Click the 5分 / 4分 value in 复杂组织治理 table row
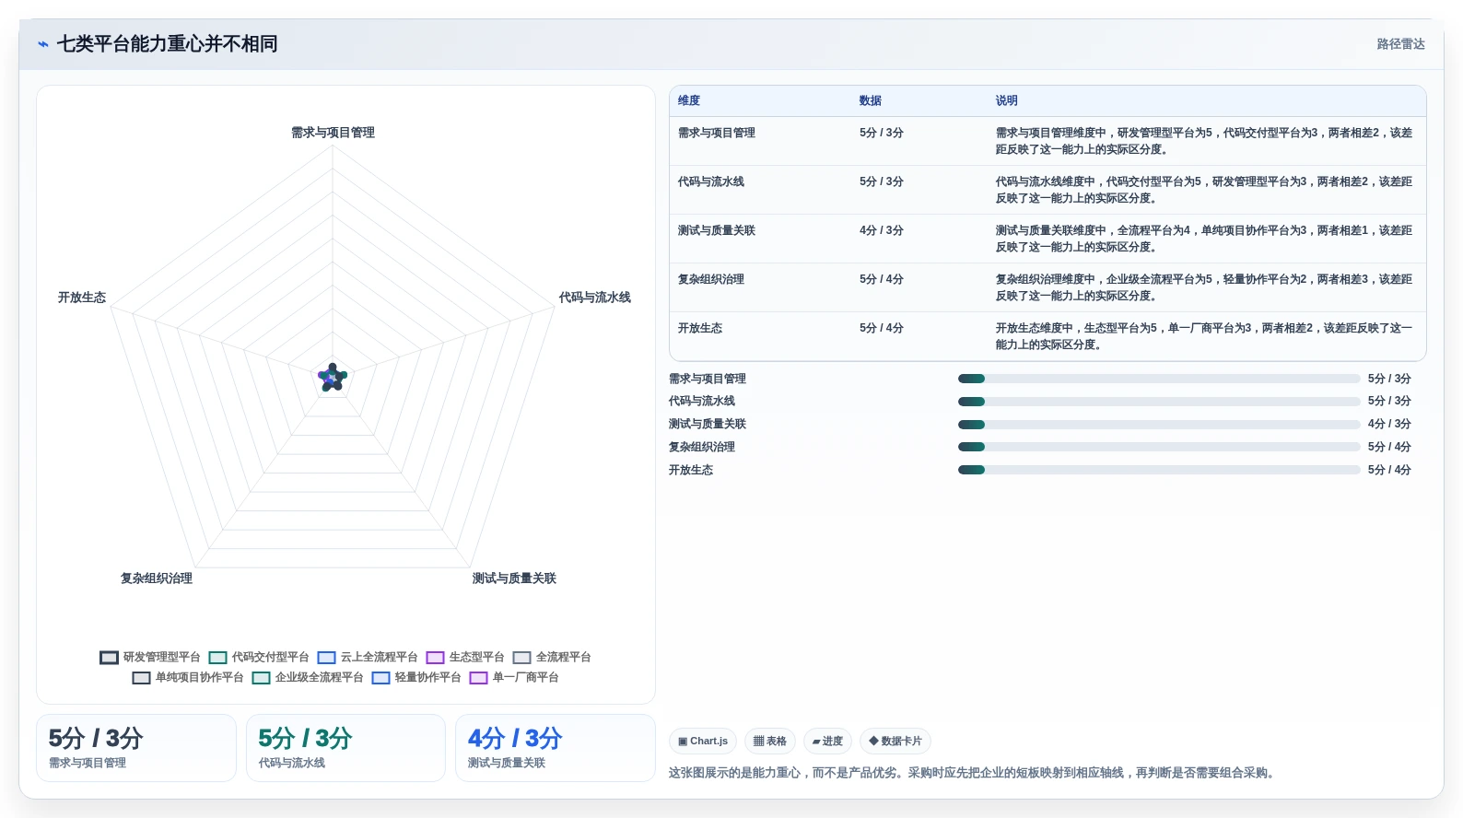 [882, 279]
